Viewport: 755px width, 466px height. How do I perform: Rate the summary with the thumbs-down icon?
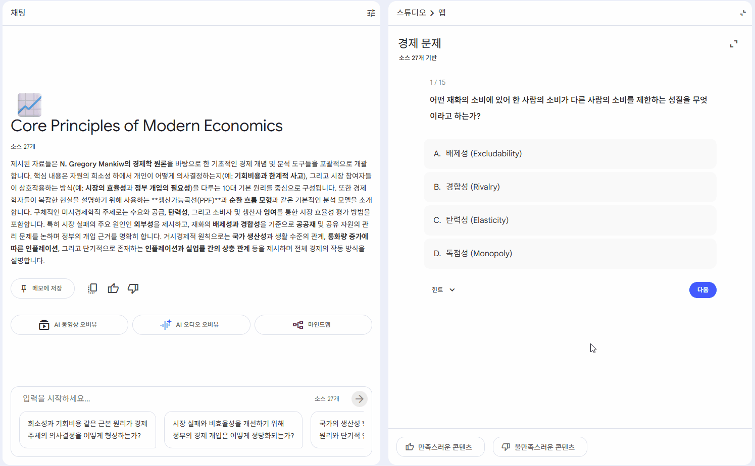(x=133, y=288)
